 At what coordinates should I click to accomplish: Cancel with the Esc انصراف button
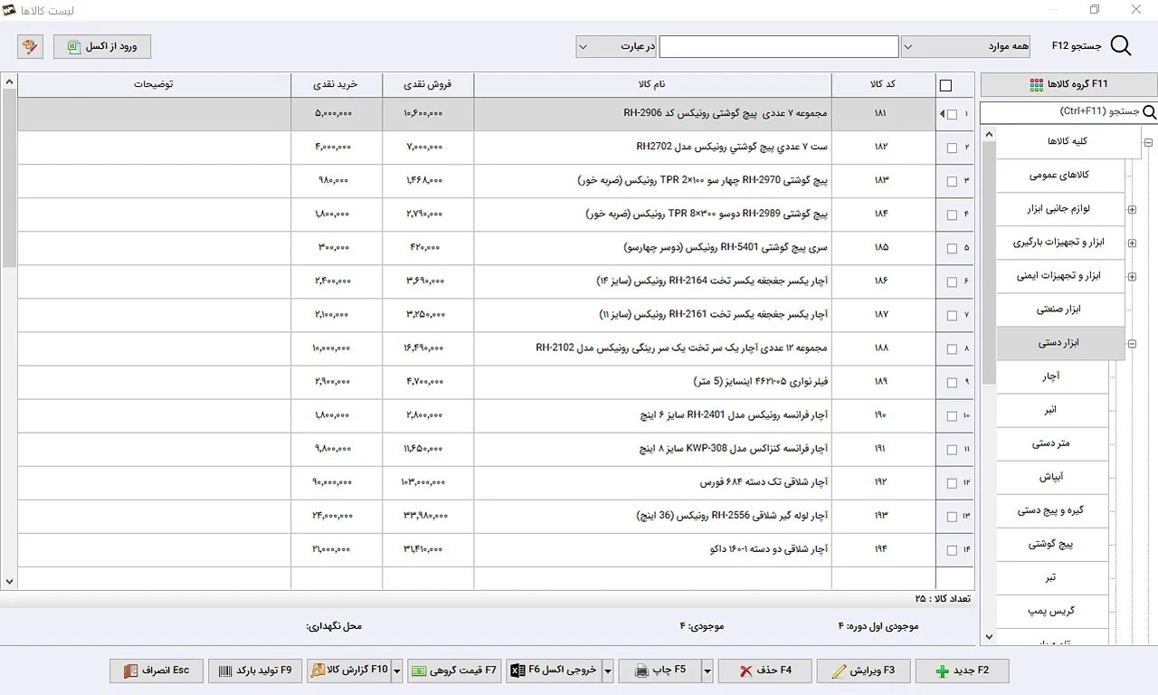pos(157,671)
